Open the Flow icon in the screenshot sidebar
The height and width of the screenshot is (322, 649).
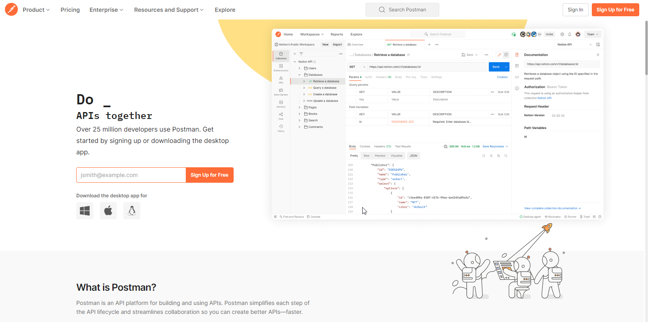point(281,116)
